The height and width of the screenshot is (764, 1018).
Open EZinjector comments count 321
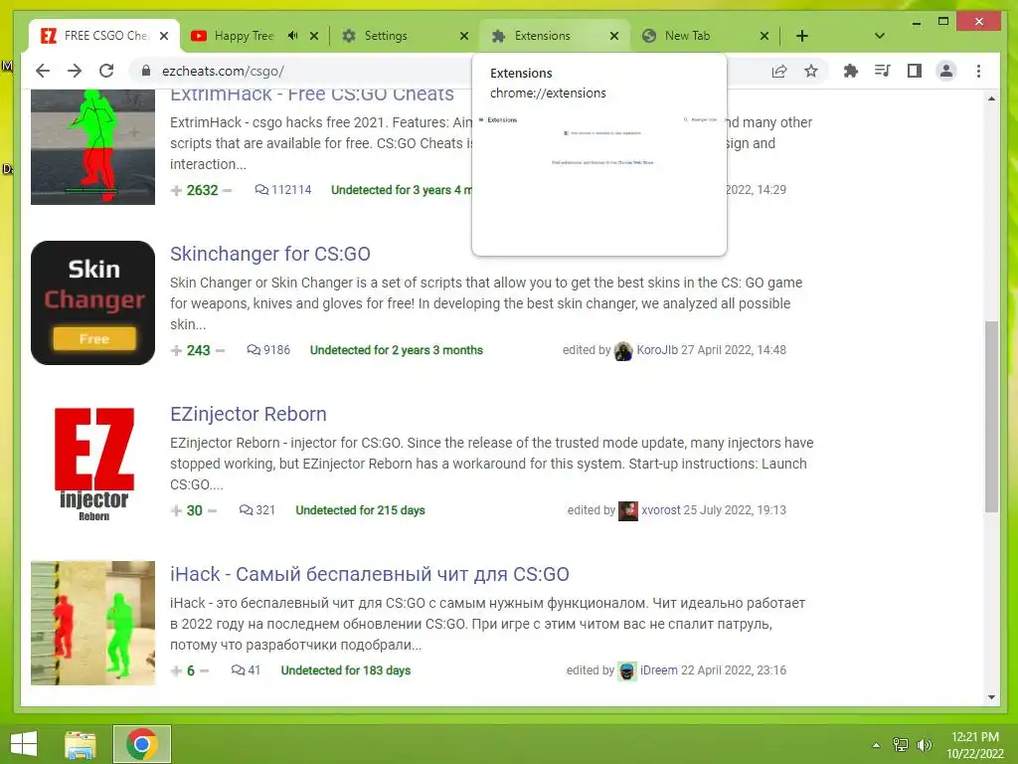257,510
